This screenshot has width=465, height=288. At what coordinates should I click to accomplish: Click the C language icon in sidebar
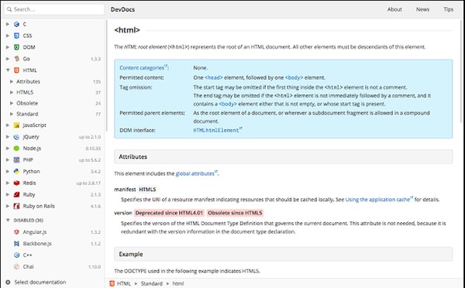16,24
